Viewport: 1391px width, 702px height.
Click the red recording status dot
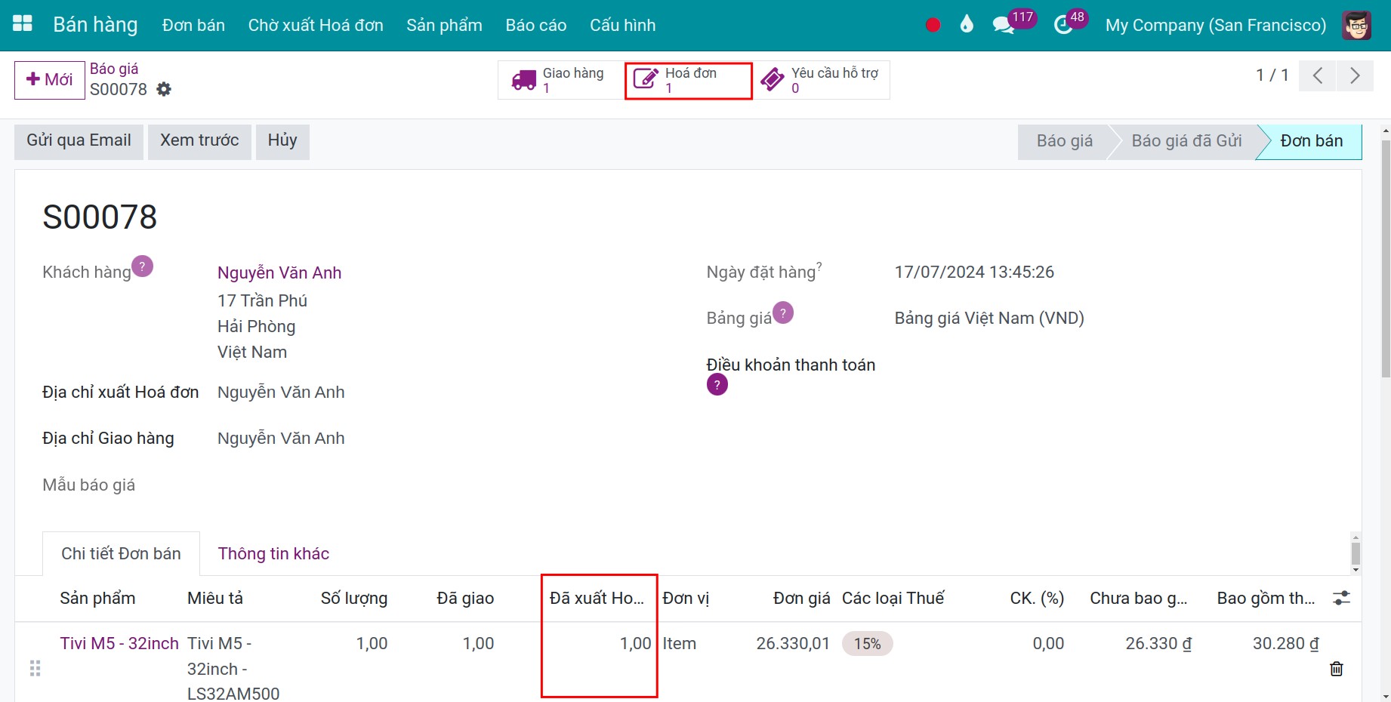pos(933,25)
